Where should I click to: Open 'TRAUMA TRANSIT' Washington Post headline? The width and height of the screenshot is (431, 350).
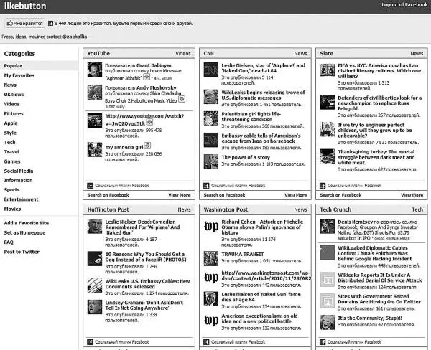pyautogui.click(x=243, y=254)
